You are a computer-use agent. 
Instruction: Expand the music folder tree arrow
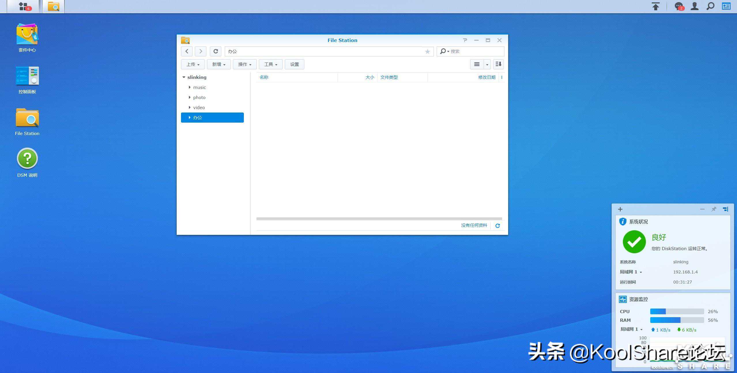pyautogui.click(x=189, y=87)
